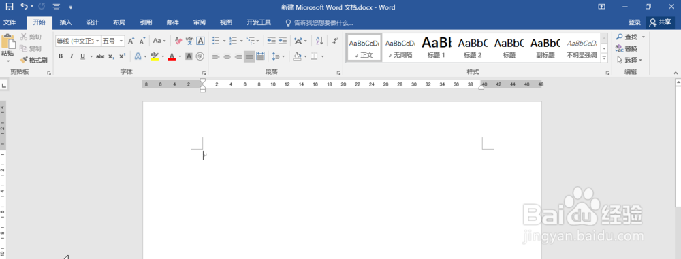
Task: Decrease font size with A down arrow
Action: [142, 41]
